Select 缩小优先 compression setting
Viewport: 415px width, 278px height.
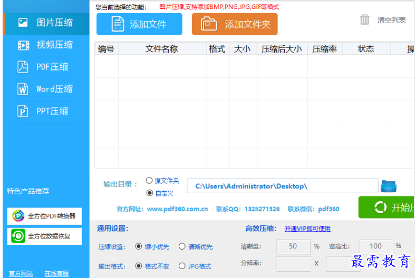(x=139, y=246)
